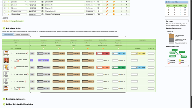
Task: Open status dropdown for Examen Final row
Action: pyautogui.click(x=90, y=14)
